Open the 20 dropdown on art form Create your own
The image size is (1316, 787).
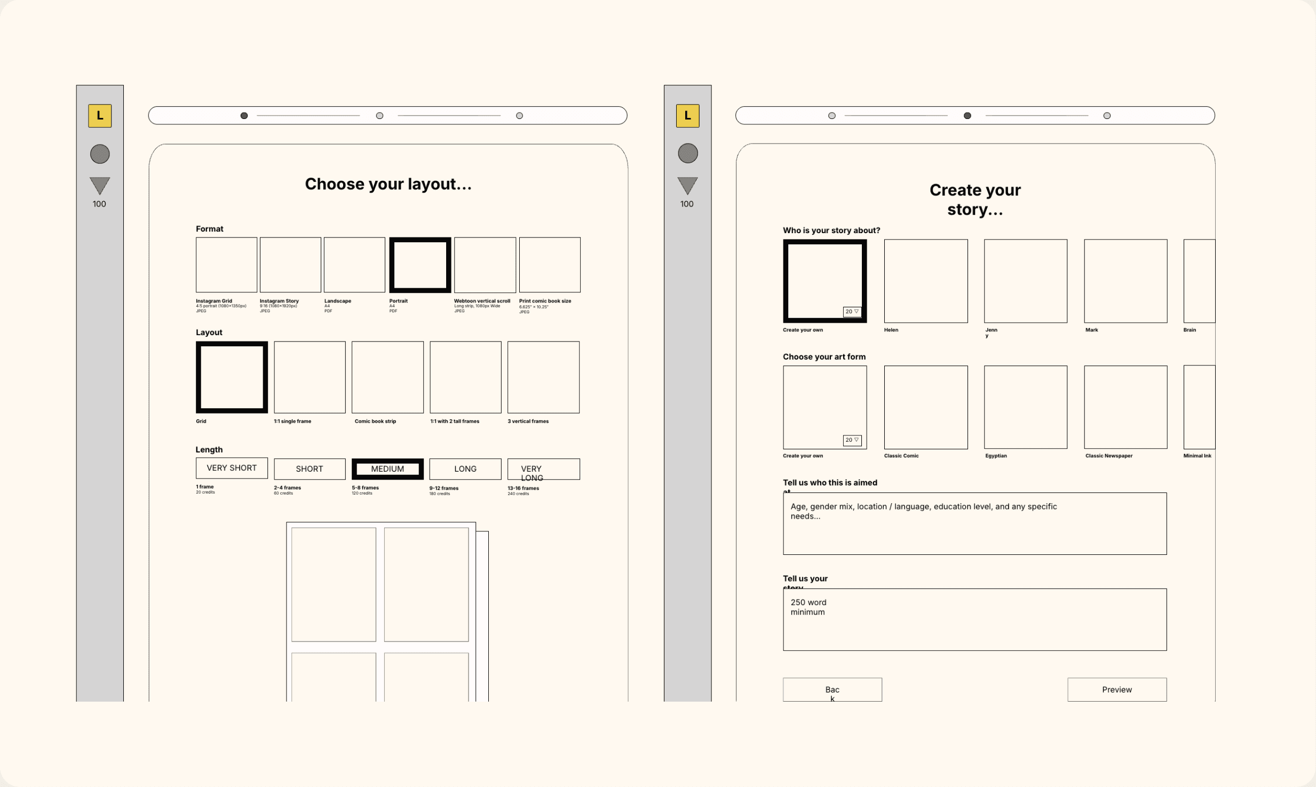[x=852, y=440]
